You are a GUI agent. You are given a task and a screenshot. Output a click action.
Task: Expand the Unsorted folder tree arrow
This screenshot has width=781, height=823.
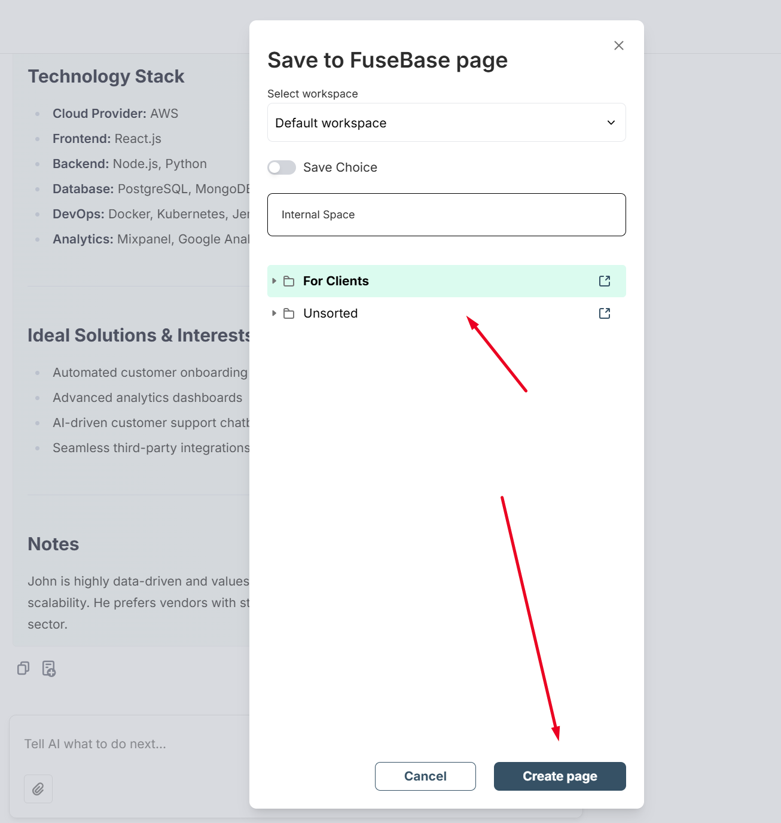[274, 313]
